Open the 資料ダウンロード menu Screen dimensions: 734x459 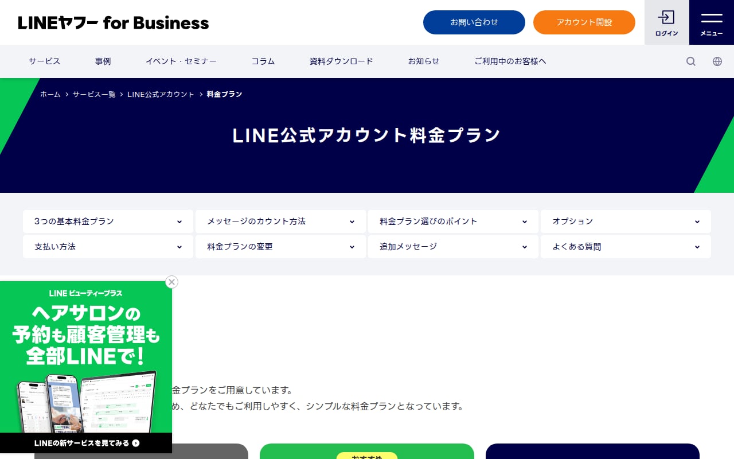342,61
